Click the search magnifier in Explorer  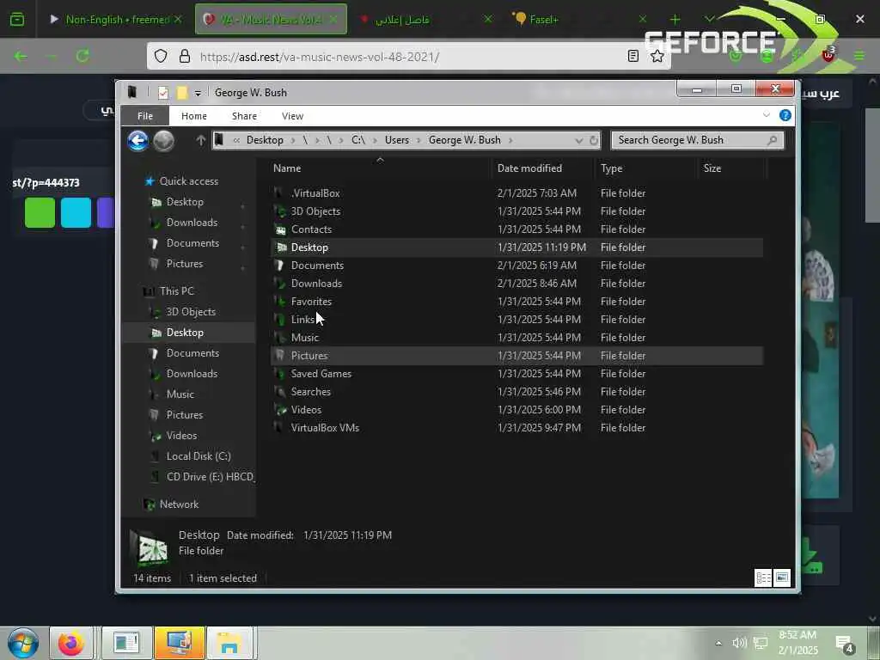[773, 140]
